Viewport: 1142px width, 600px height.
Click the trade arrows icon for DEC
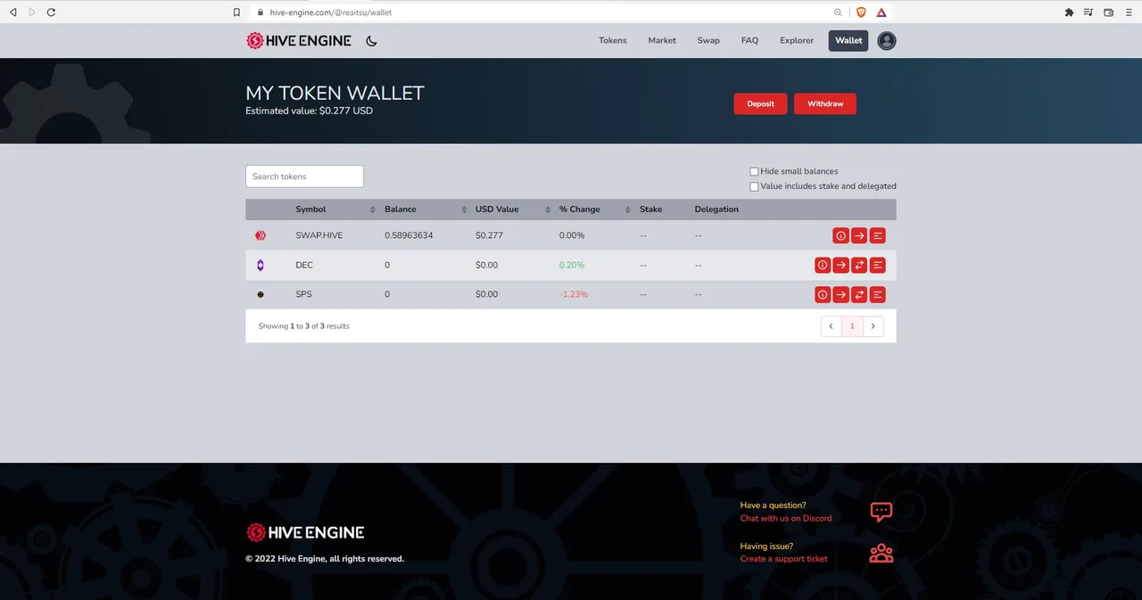click(x=859, y=265)
